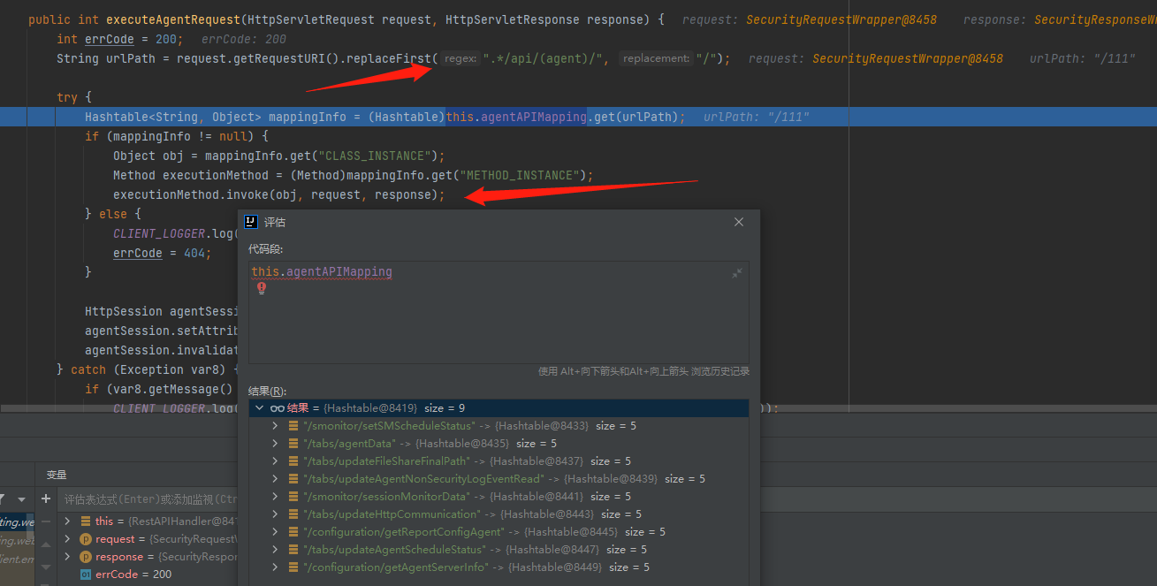Click into the 代码段 expression editor field
This screenshot has height=586, width=1157.
pos(499,311)
